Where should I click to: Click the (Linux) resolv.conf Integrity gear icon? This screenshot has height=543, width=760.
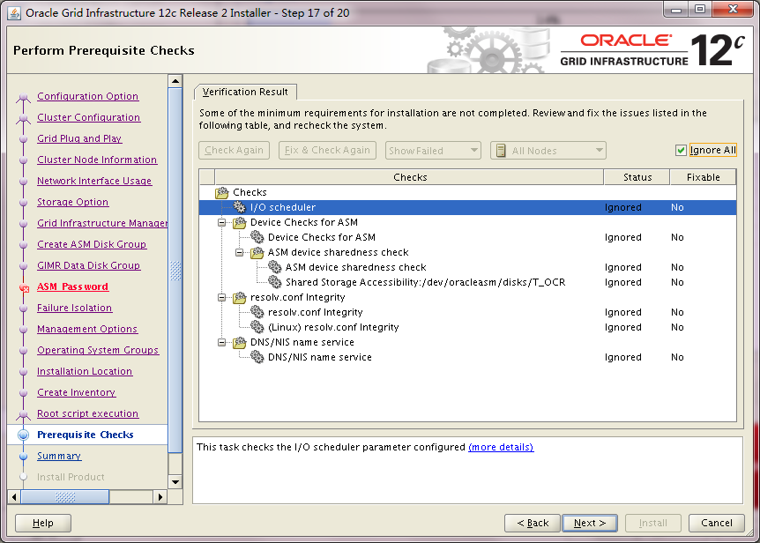pyautogui.click(x=257, y=327)
